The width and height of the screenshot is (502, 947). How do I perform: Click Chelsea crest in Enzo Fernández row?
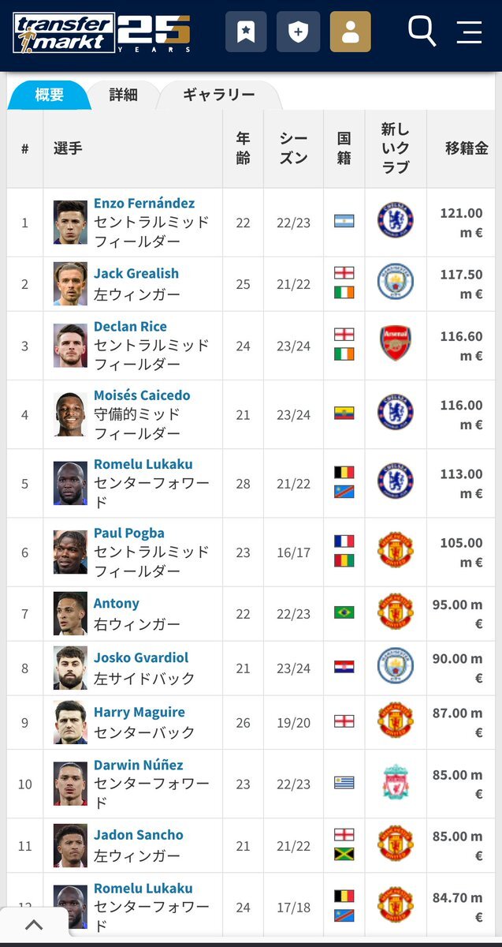coord(395,222)
